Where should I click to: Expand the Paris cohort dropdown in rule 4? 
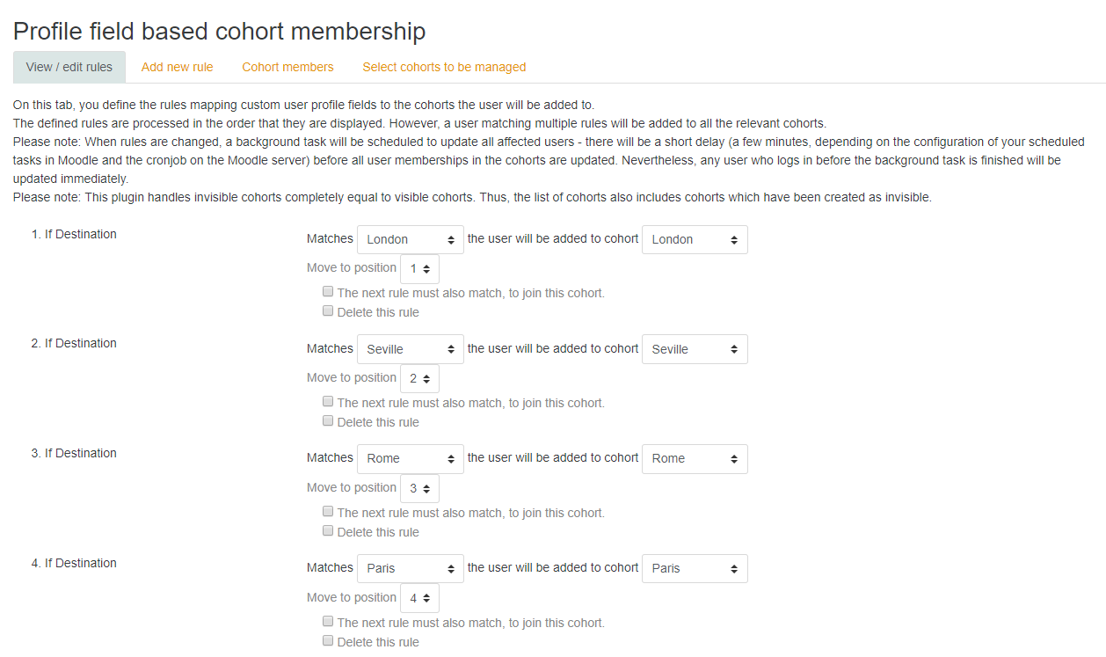pos(695,568)
